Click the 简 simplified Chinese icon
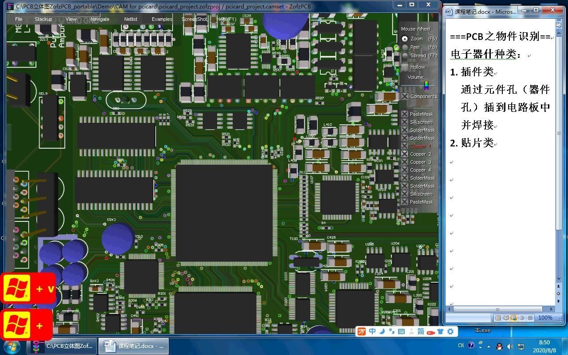The width and height of the screenshot is (568, 355). point(420,331)
